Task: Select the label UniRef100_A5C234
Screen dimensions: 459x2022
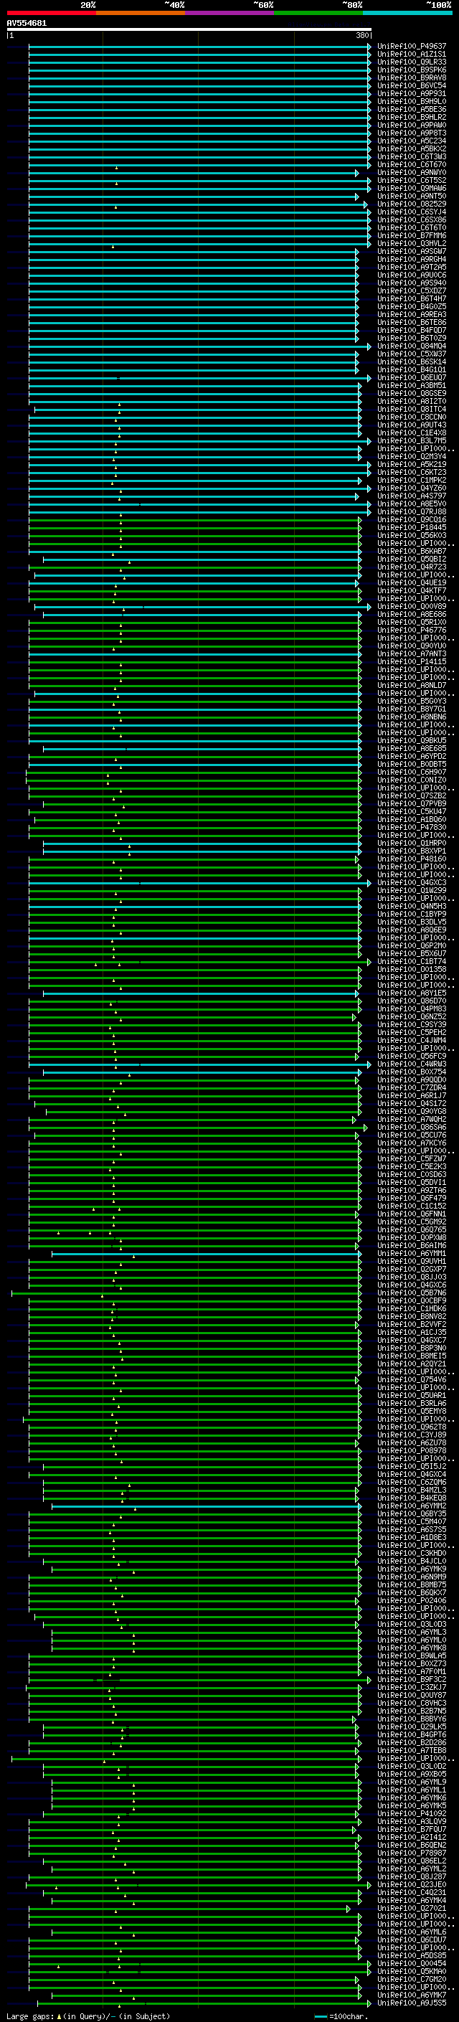Action: click(412, 141)
